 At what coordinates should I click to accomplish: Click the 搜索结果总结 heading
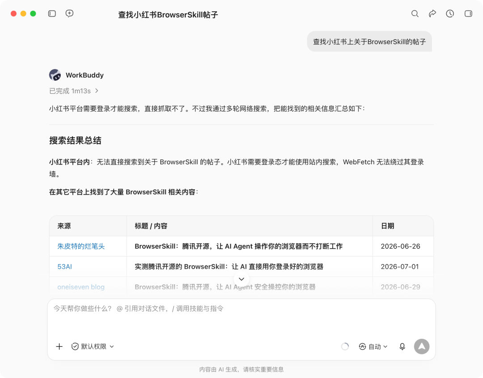click(75, 141)
